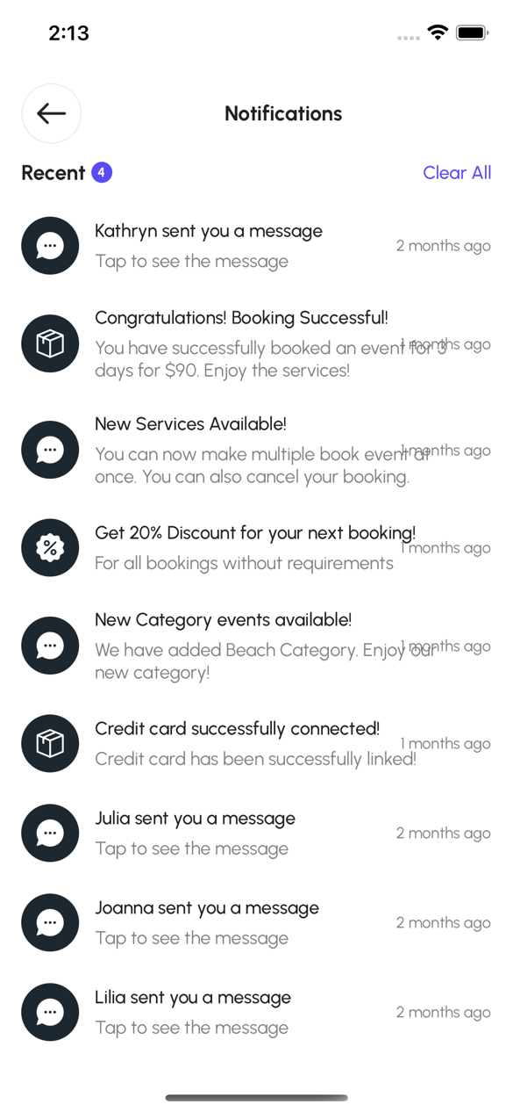Click the back arrow button
The image size is (513, 1112).
click(51, 113)
